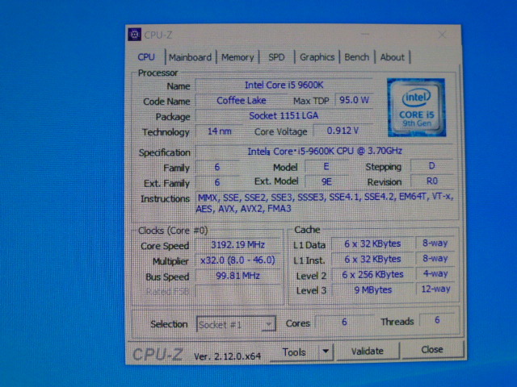Click the Technology value 14 nm
517x387 pixels.
219,131
